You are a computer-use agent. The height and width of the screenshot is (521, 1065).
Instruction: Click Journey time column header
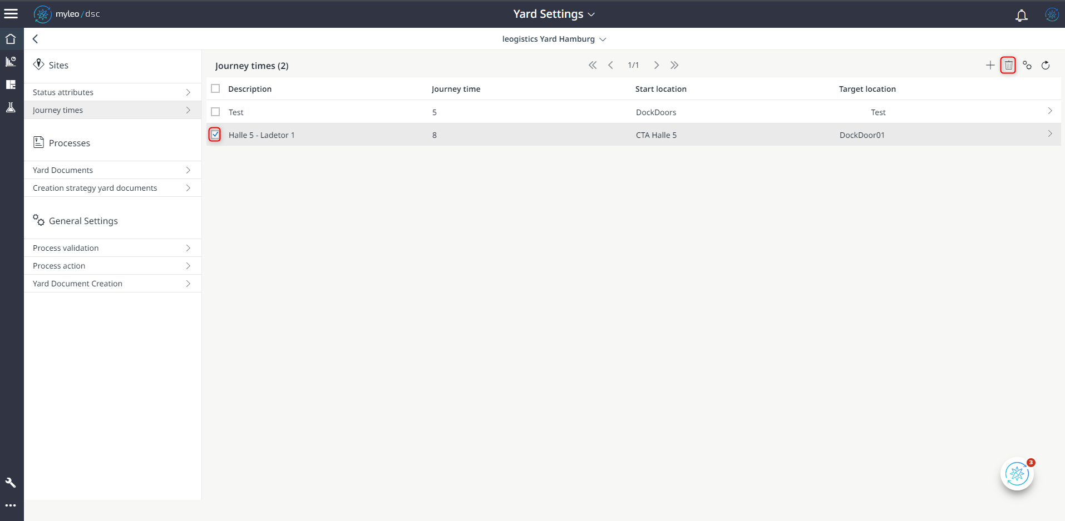(456, 89)
